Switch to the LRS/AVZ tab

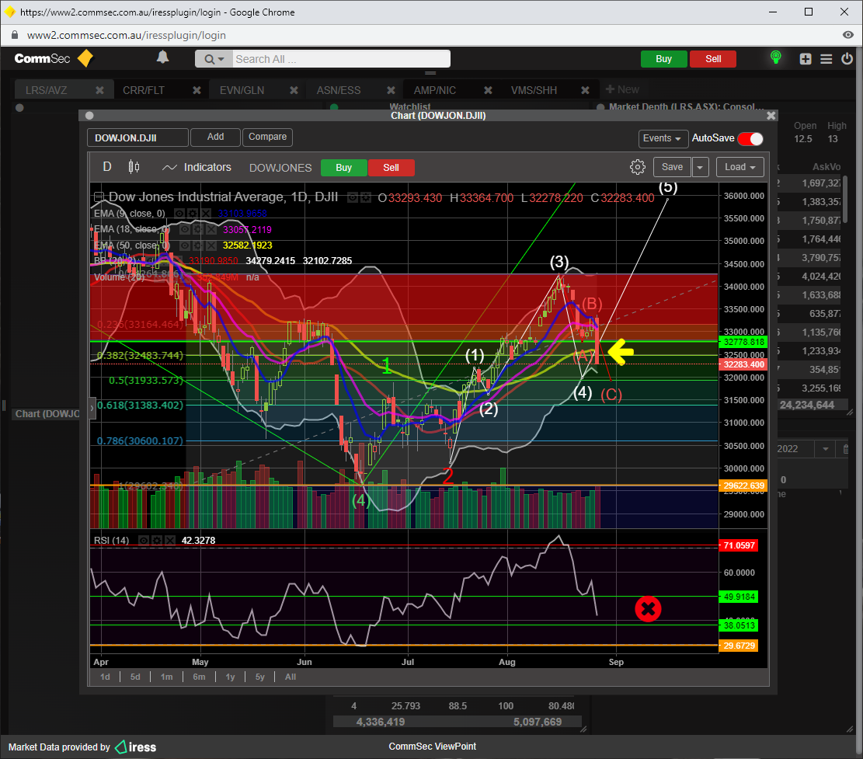coord(47,90)
